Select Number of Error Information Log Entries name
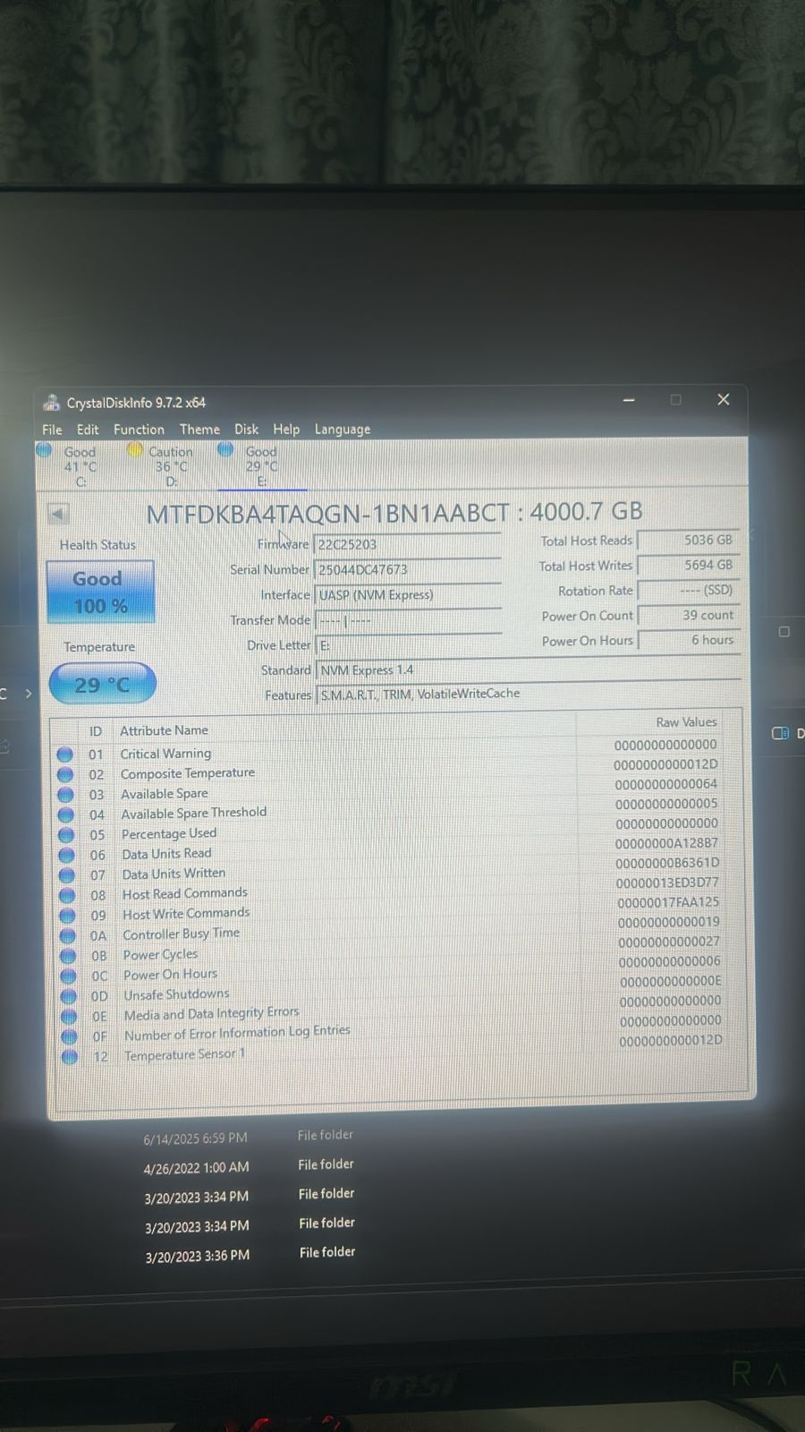The width and height of the screenshot is (805, 1432). [237, 1033]
